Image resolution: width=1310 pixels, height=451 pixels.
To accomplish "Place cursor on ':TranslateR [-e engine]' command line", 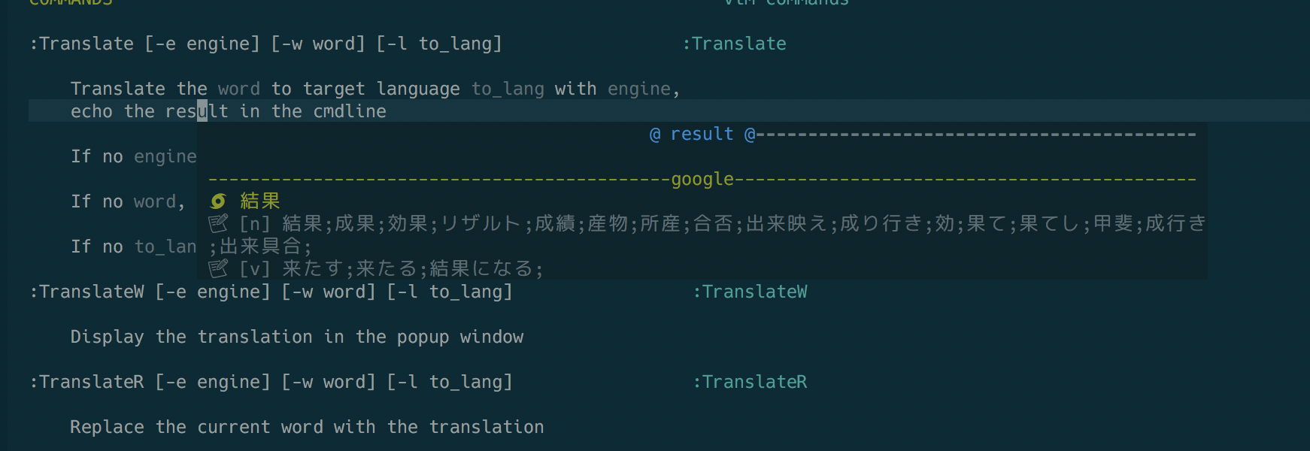I will [x=271, y=382].
